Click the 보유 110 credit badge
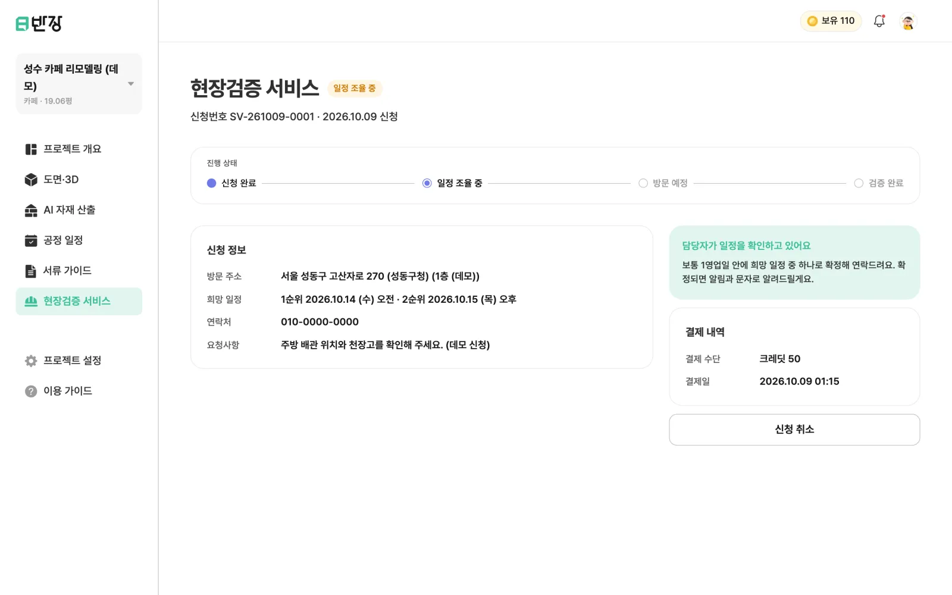This screenshot has height=595, width=952. click(x=831, y=21)
